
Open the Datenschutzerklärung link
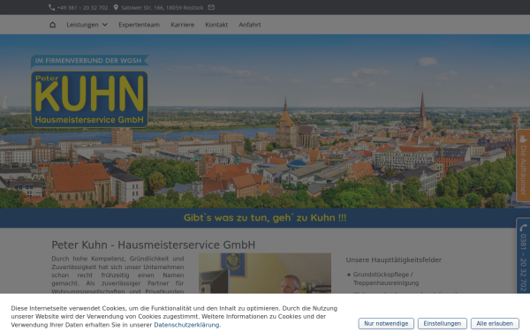pyautogui.click(x=186, y=325)
